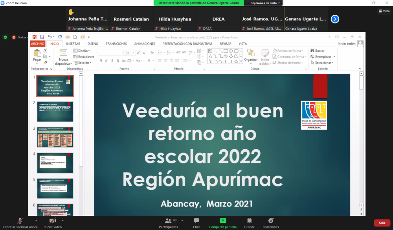The image size is (393, 230).
Task: Open the Zoom Chat panel
Action: tap(196, 223)
